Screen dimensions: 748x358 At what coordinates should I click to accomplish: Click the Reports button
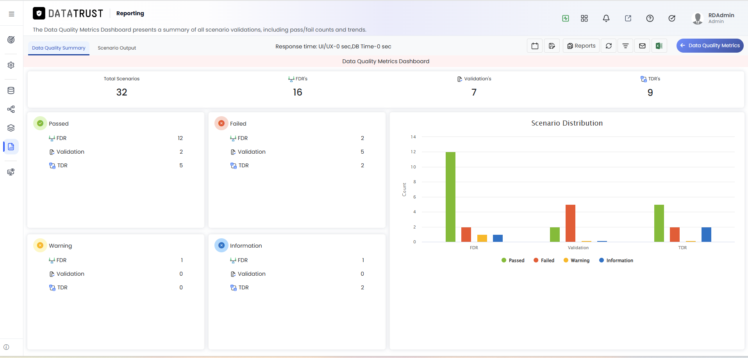[x=581, y=46]
